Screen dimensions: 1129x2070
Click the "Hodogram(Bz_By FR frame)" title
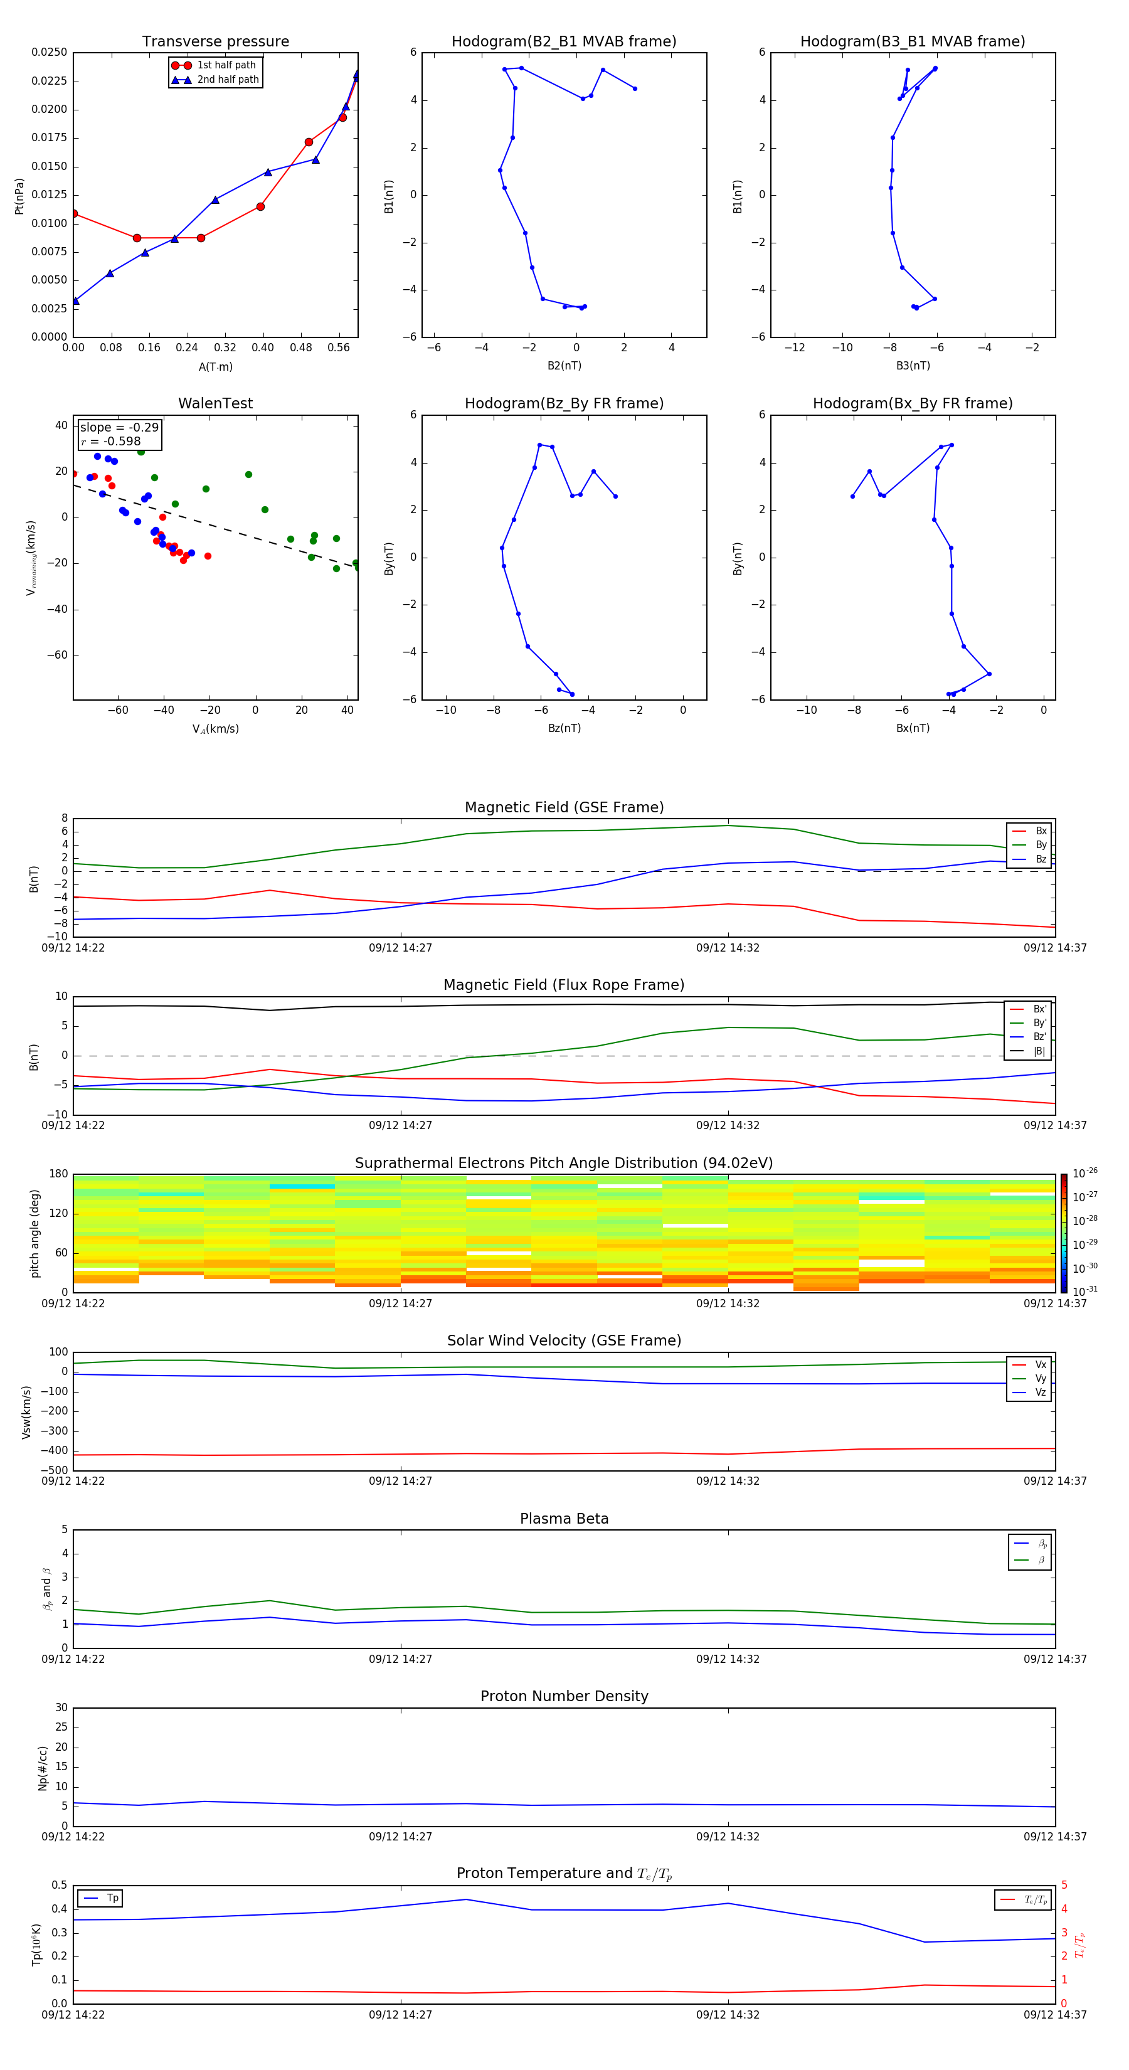[564, 403]
